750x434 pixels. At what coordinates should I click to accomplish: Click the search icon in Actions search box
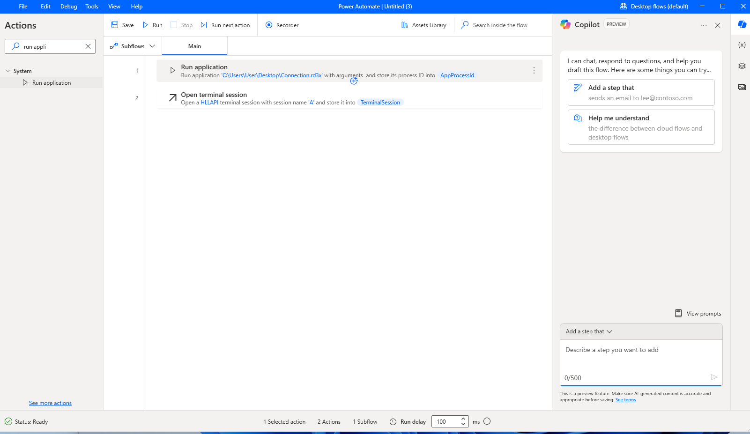pos(15,46)
